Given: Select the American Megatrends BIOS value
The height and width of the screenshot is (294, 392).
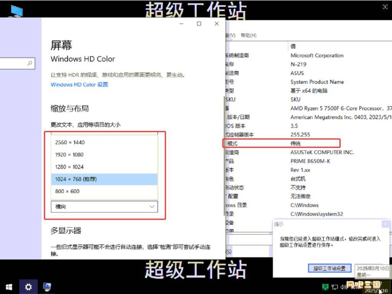Looking at the screenshot, I should (341, 117).
